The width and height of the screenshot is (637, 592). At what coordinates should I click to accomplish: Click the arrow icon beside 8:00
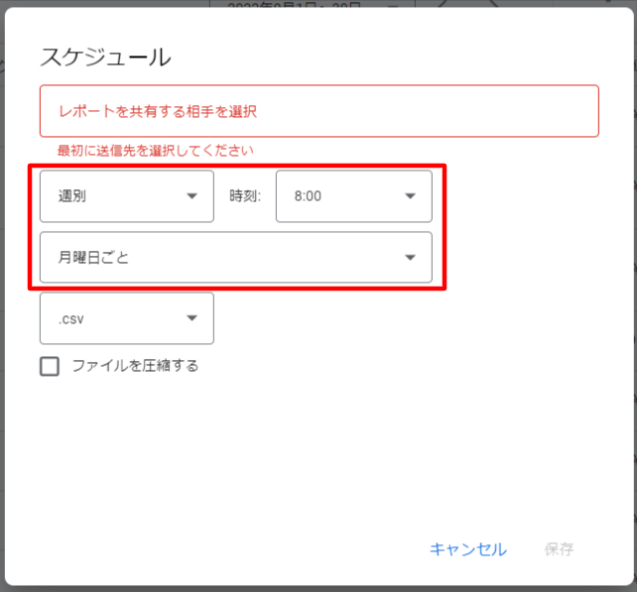(411, 196)
